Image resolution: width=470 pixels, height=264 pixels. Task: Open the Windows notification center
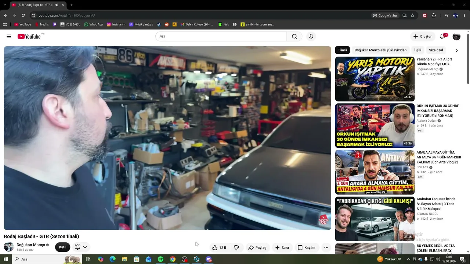(x=463, y=259)
